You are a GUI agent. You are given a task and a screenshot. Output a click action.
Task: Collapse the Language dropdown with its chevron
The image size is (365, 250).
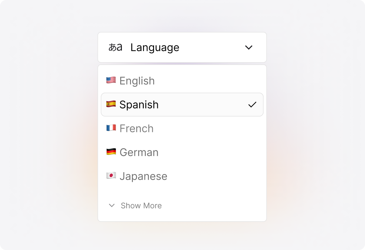pos(249,47)
